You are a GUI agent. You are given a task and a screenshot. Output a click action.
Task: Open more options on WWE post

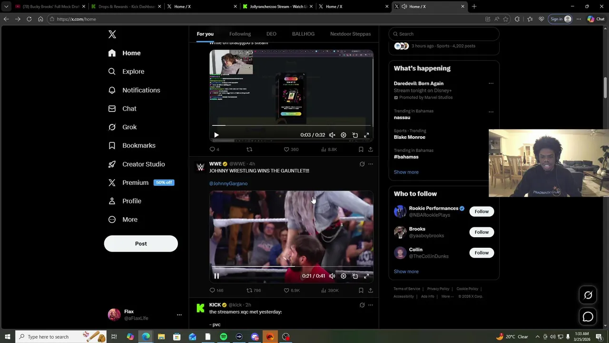click(x=371, y=164)
